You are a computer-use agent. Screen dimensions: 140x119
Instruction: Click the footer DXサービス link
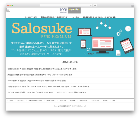21,100
